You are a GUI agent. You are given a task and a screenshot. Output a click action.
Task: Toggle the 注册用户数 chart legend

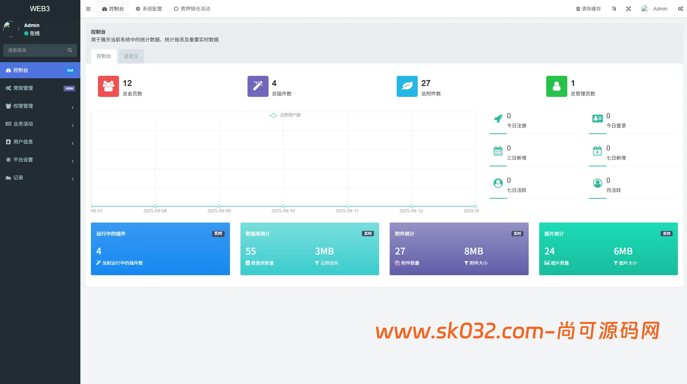click(285, 115)
